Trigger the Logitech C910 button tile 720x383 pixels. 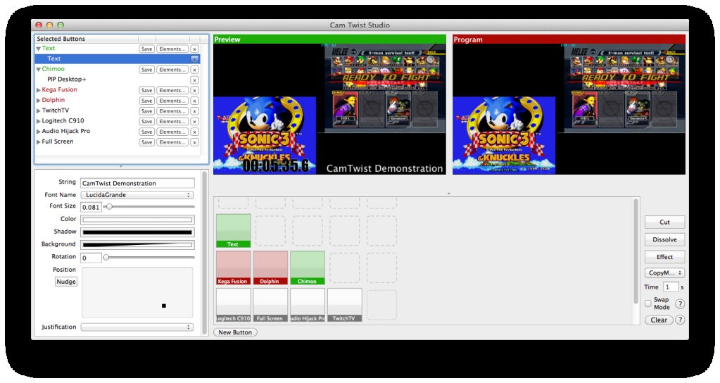tap(233, 304)
